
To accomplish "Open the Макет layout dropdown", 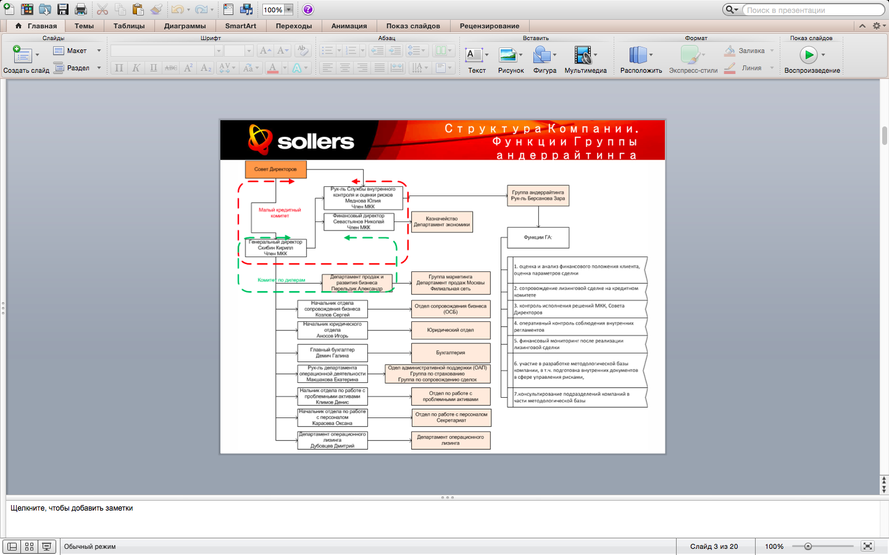I will click(x=77, y=51).
